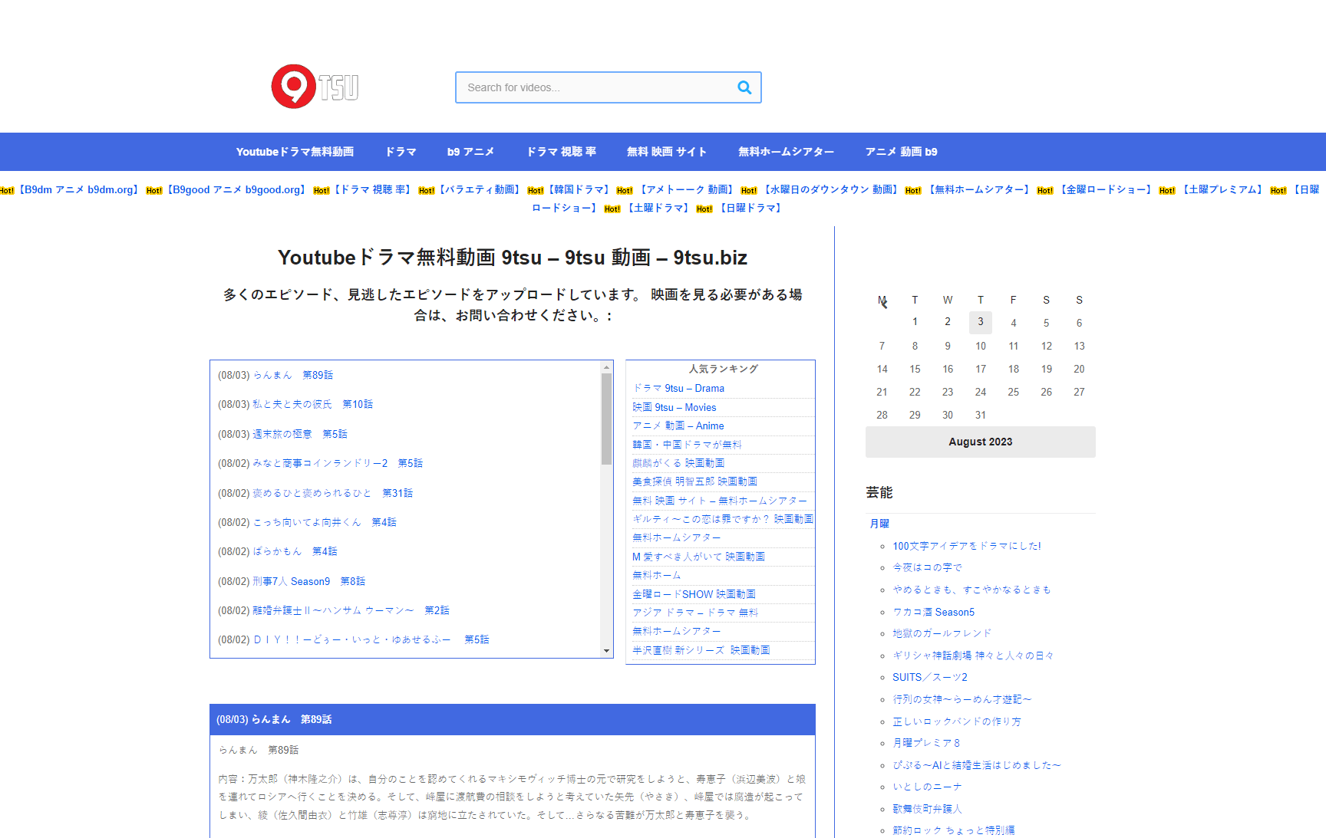The height and width of the screenshot is (838, 1326).
Task: Select day 3 in the calendar
Action: click(980, 322)
